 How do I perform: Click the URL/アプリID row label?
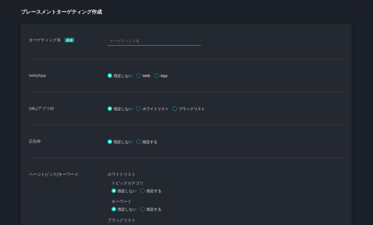tap(41, 109)
